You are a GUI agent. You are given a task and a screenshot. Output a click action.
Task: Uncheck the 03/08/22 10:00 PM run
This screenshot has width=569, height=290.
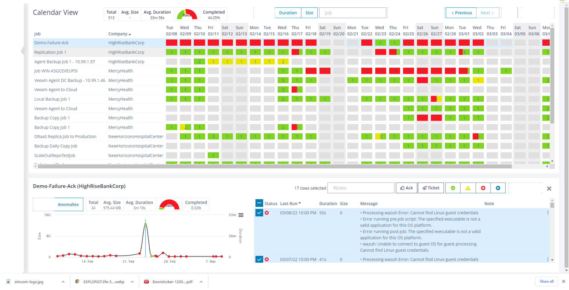point(259,213)
